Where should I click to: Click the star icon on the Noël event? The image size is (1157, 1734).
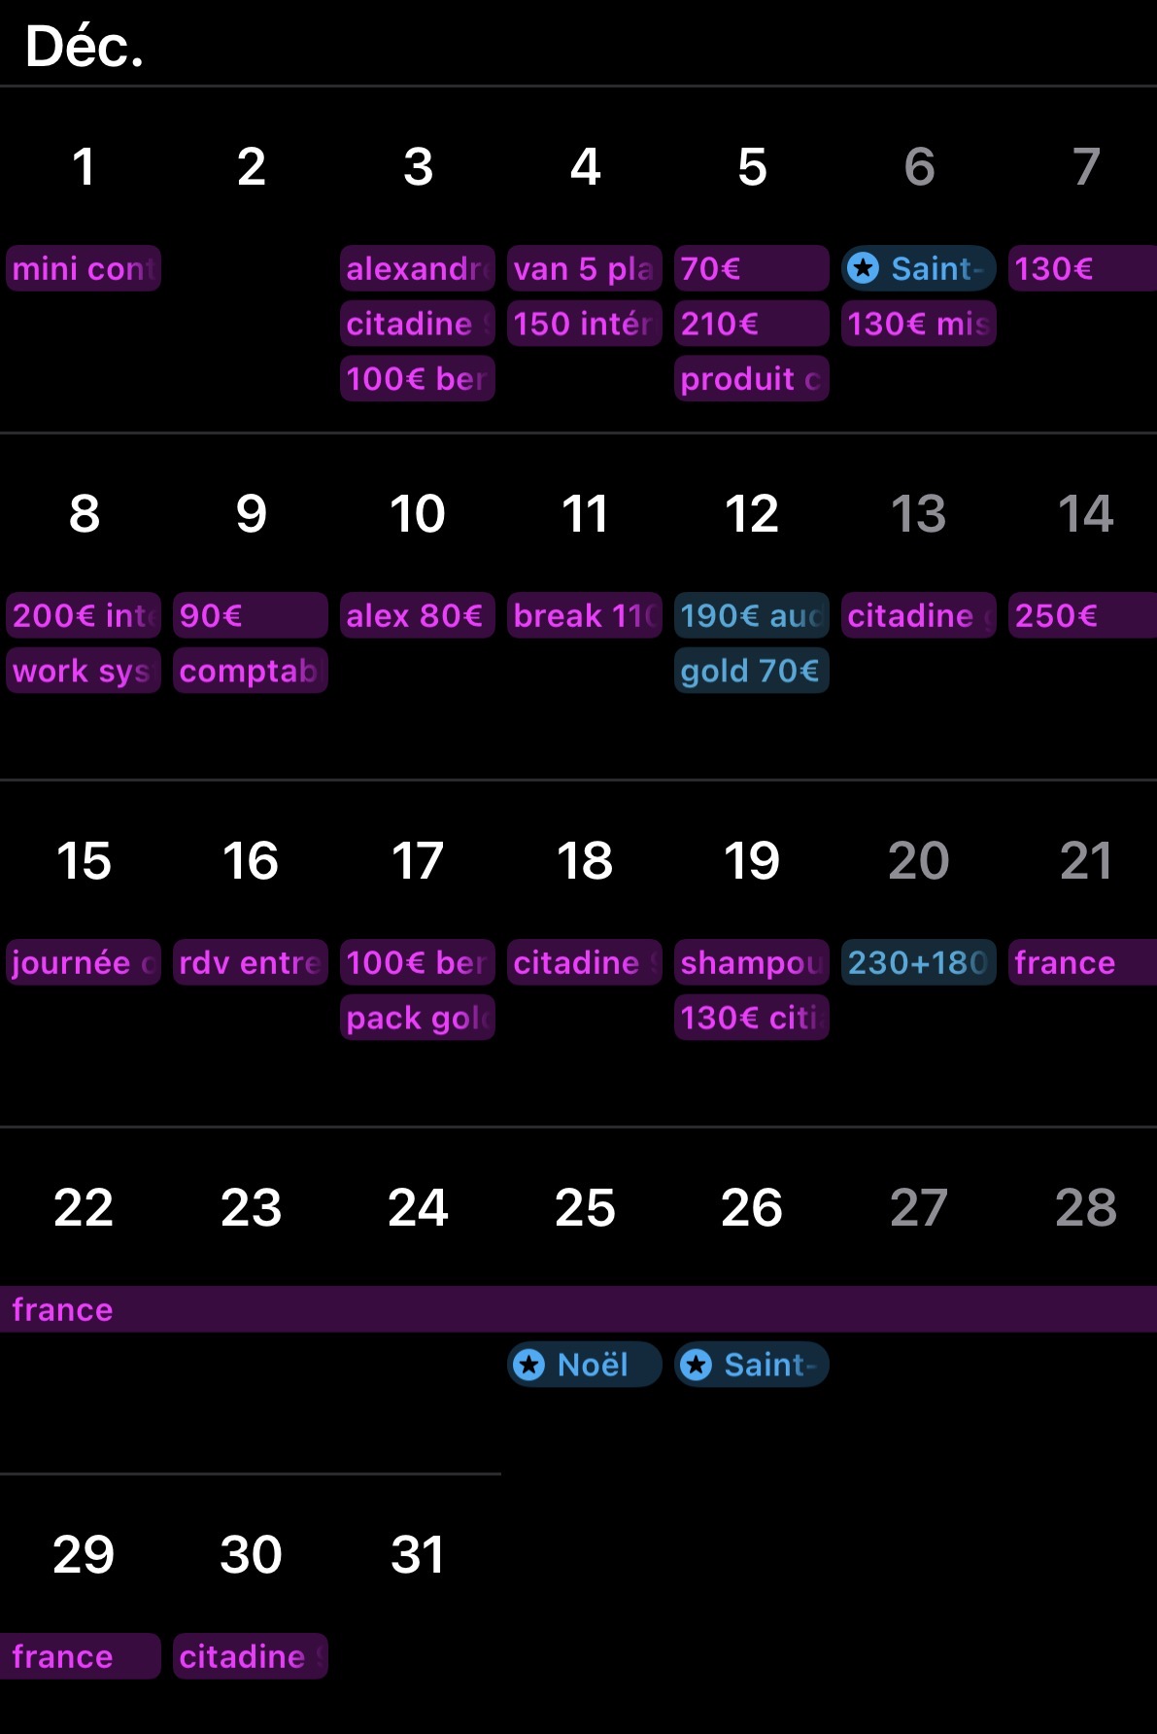pos(529,1365)
